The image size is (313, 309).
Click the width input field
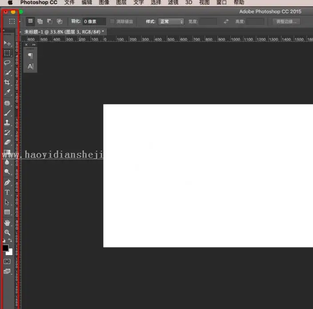click(208, 21)
